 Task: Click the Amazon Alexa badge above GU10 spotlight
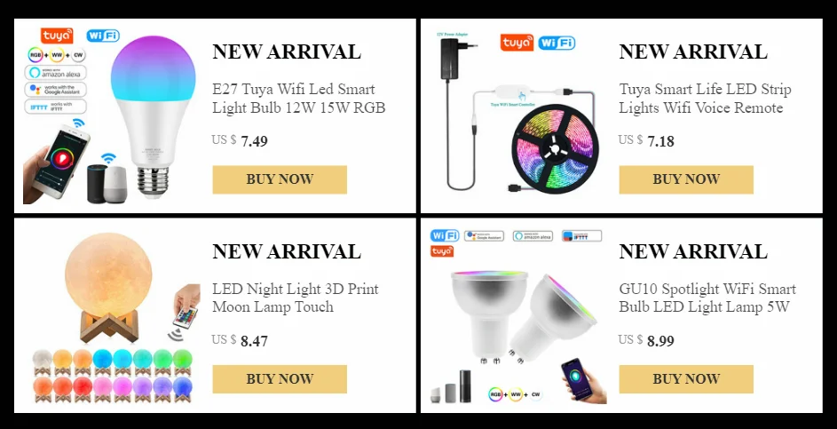533,235
